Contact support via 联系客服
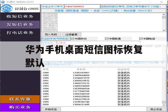Screen dimensions: 168x112 20,99
